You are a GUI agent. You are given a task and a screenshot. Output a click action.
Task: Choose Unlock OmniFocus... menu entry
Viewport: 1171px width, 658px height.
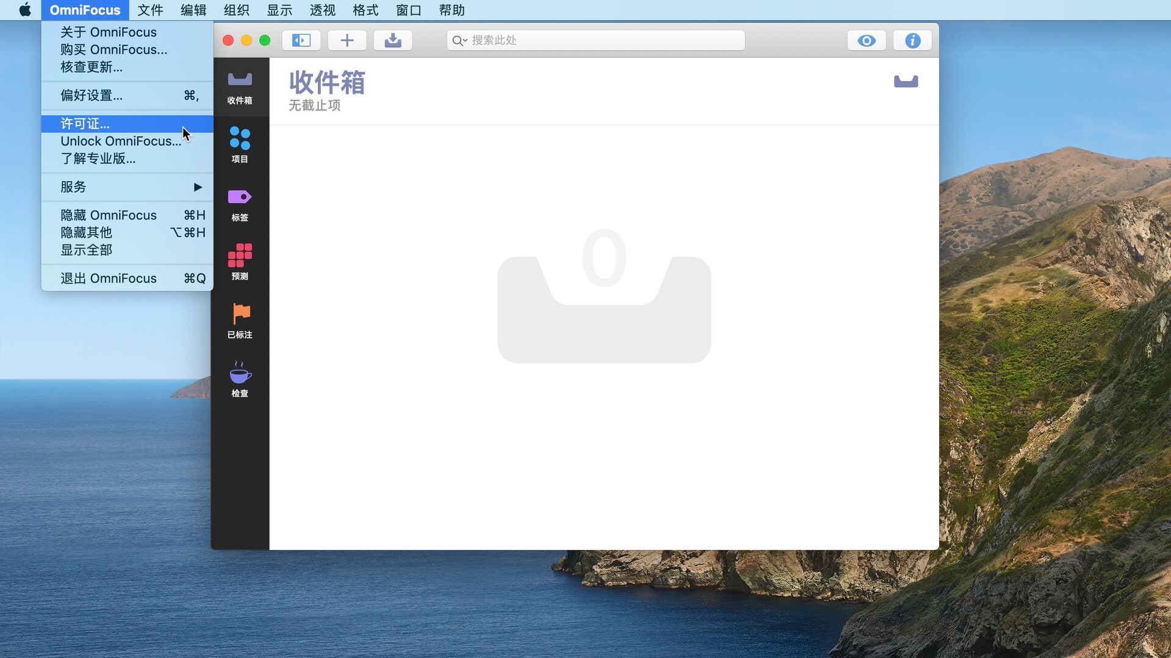pos(127,141)
